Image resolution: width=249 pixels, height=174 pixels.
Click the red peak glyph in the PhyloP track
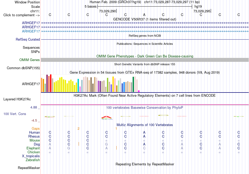(x=107, y=118)
